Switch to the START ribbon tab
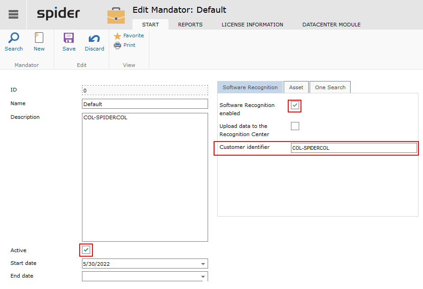423x289 pixels. 150,25
